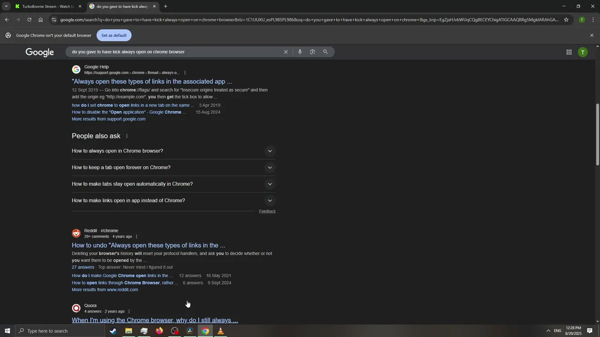Open the 27 answers link
The width and height of the screenshot is (600, 337).
83,267
